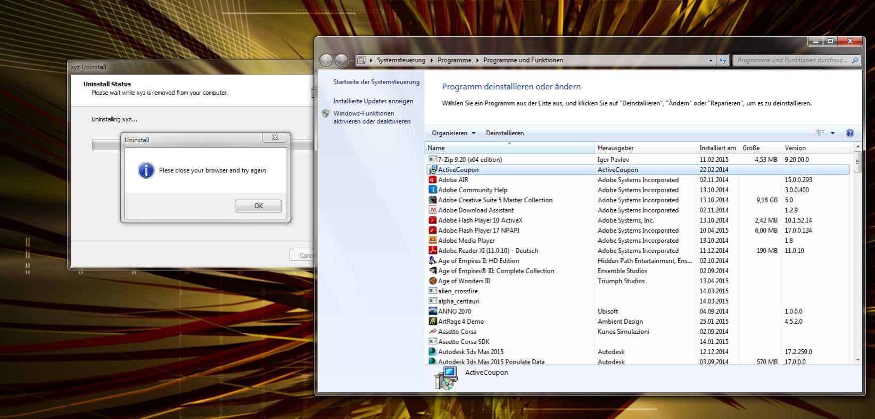Click the Adobe Creative Suite 5 icon
This screenshot has height=419, width=875.
coord(433,200)
